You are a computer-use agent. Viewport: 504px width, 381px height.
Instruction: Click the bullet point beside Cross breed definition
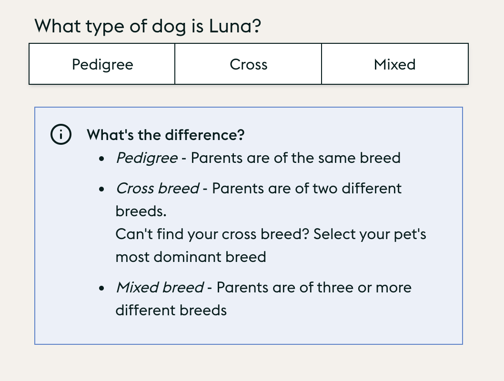101,189
